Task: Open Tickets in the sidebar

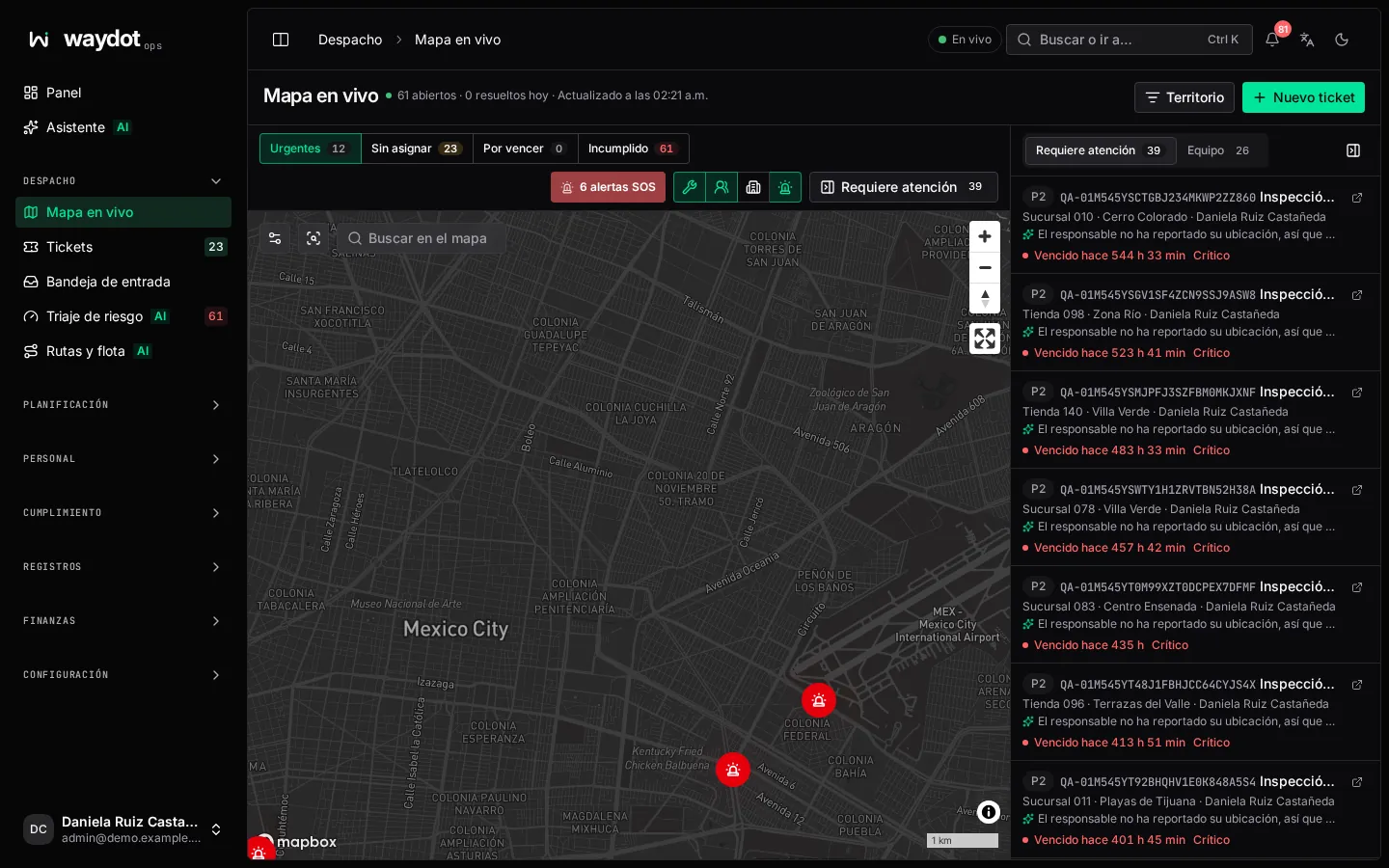Action: point(123,247)
